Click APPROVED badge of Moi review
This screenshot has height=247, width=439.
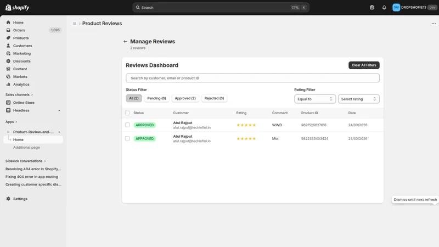pos(144,139)
